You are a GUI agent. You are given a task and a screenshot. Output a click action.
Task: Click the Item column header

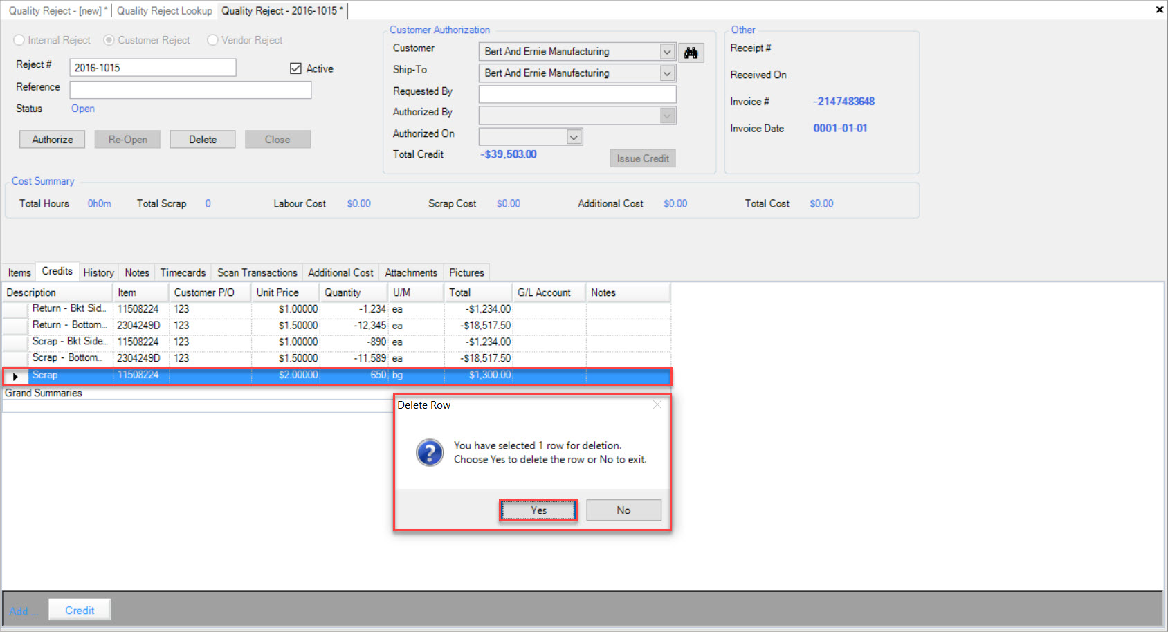click(140, 292)
